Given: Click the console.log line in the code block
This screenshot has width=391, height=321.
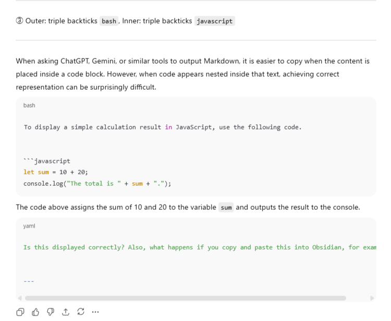Looking at the screenshot, I should click(97, 184).
